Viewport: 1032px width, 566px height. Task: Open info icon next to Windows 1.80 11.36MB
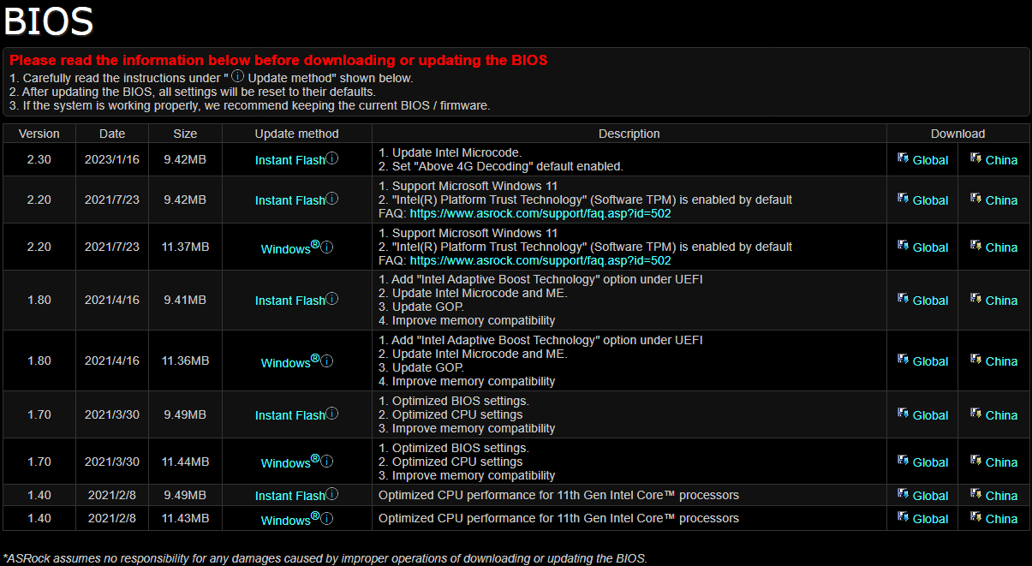327,361
